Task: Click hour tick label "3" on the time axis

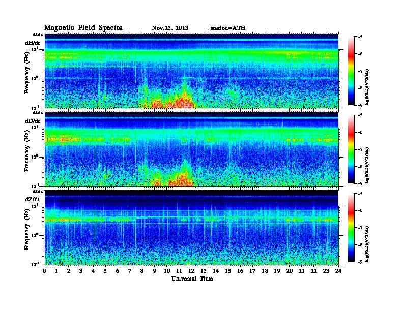Action: coord(81,271)
